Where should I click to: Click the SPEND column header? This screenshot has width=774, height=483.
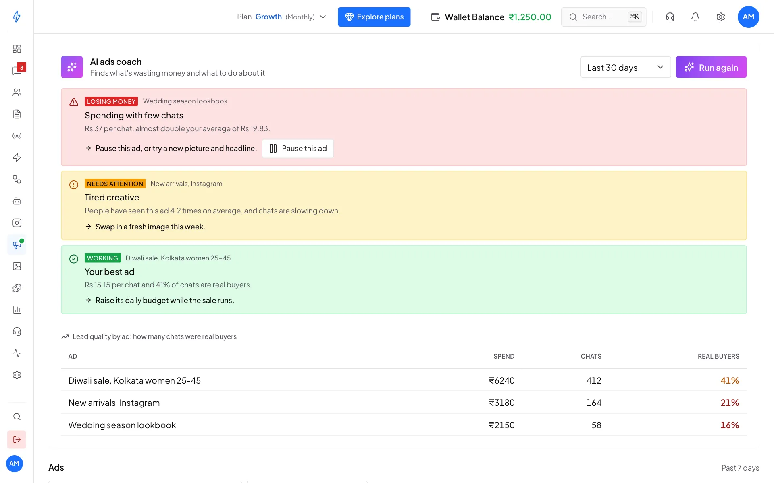(504, 357)
